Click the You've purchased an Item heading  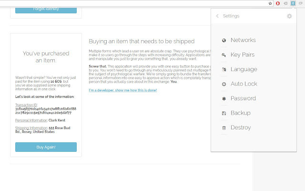click(x=46, y=57)
